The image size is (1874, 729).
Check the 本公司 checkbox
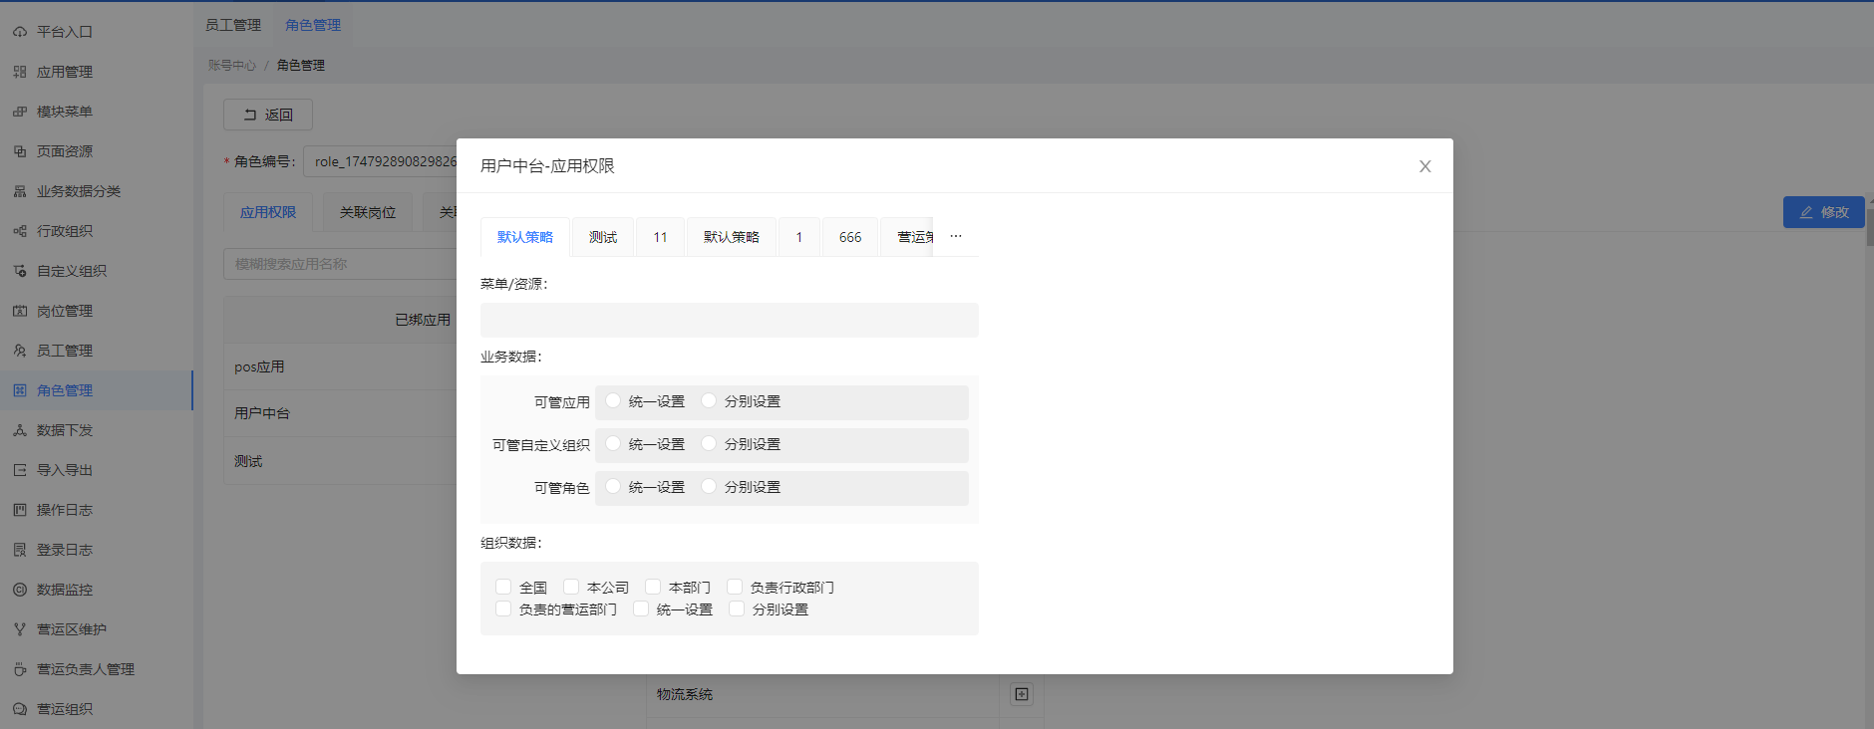[x=571, y=587]
